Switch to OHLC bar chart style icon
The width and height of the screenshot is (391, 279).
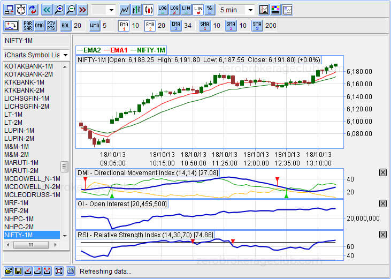click(136, 10)
